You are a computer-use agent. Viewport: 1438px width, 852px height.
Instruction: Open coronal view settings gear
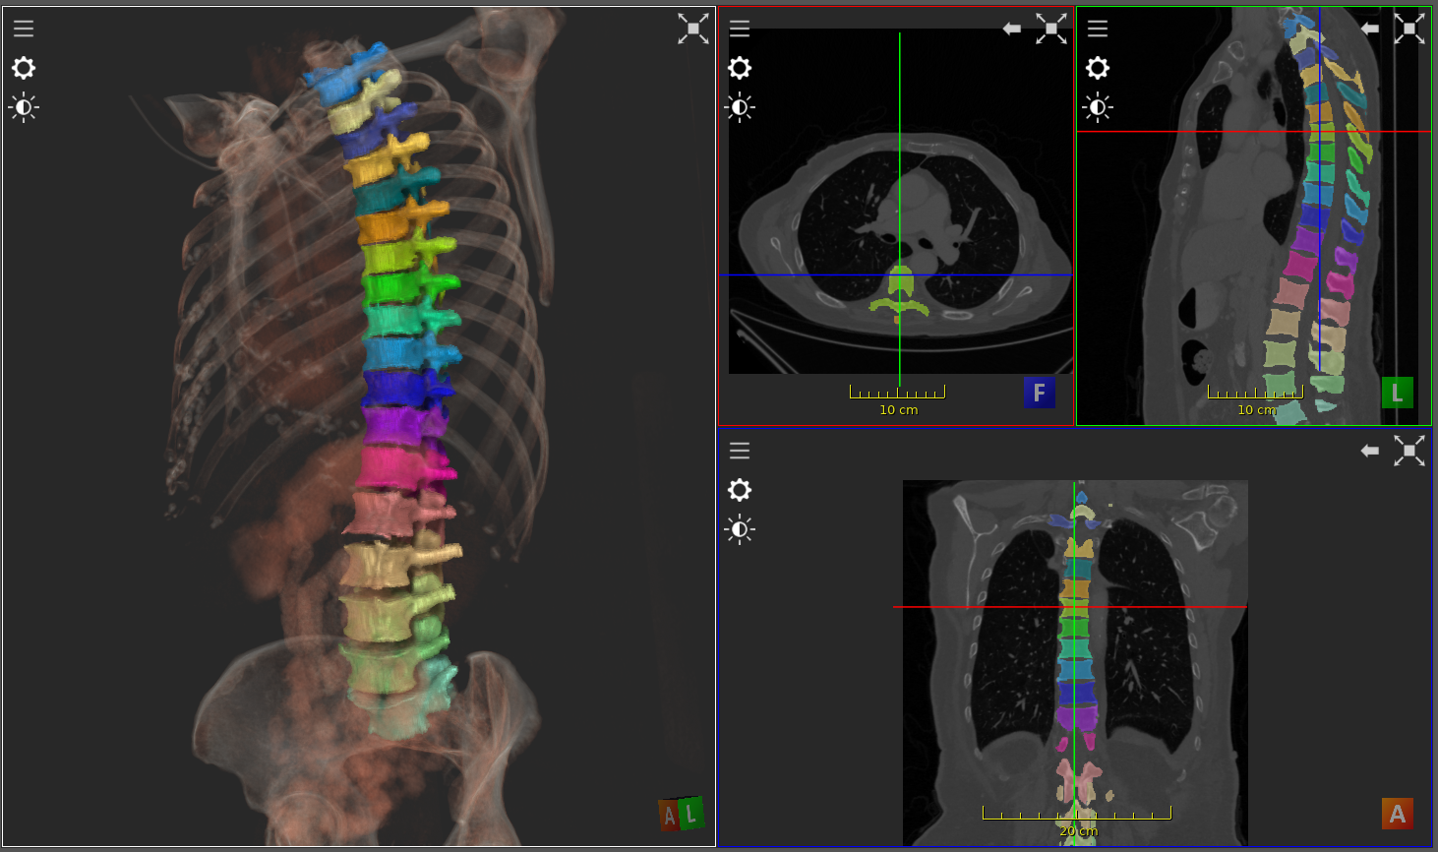click(x=740, y=490)
